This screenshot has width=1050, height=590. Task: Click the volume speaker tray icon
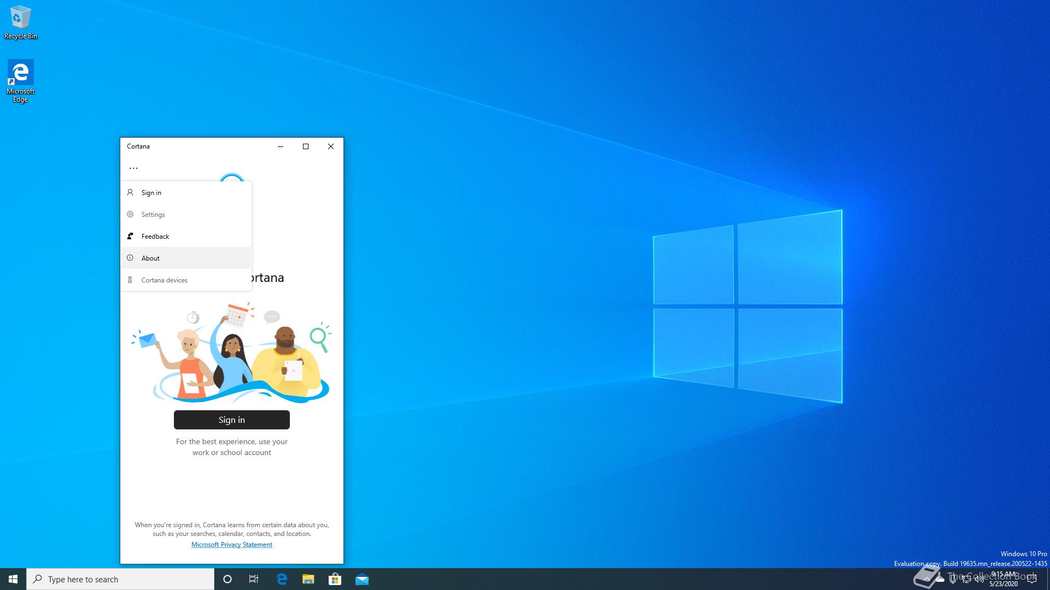pyautogui.click(x=979, y=579)
